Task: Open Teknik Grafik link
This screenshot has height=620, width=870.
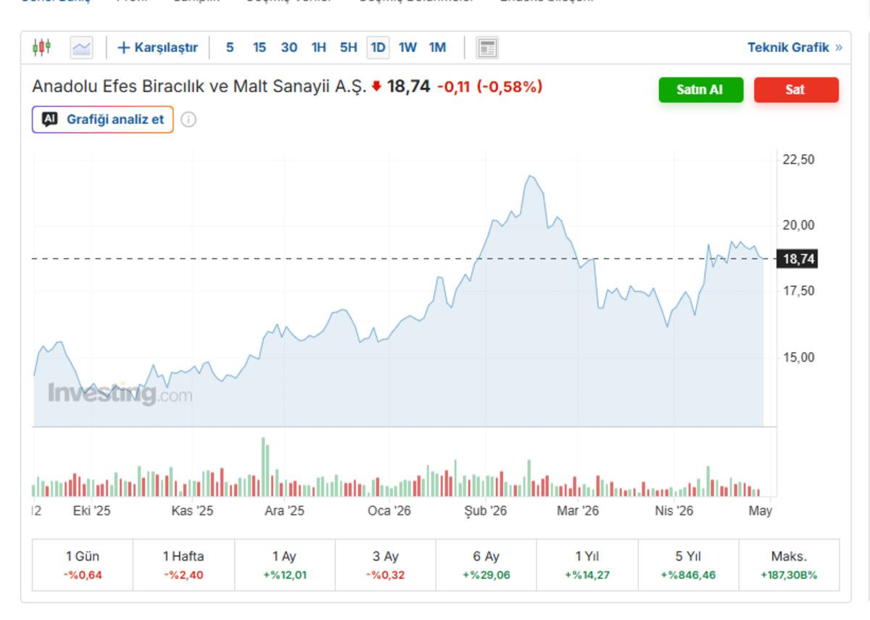Action: tap(795, 48)
